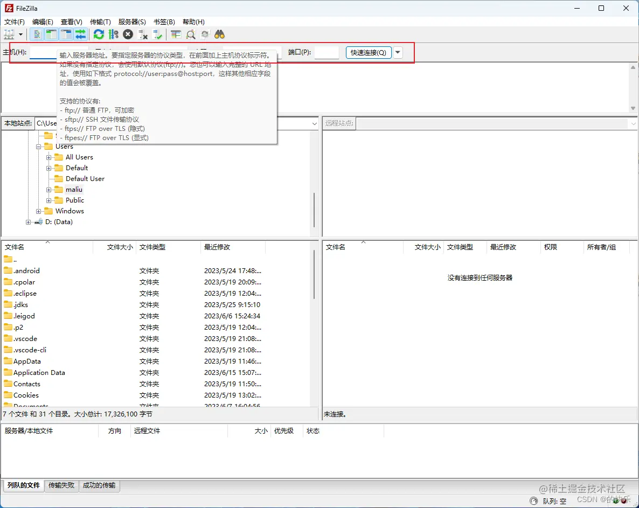The height and width of the screenshot is (508, 639).
Task: Click the 端口(P) port input field
Action: (x=327, y=53)
